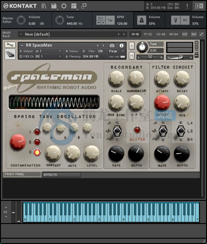Open the FRONT PANEL tab

(22, 174)
